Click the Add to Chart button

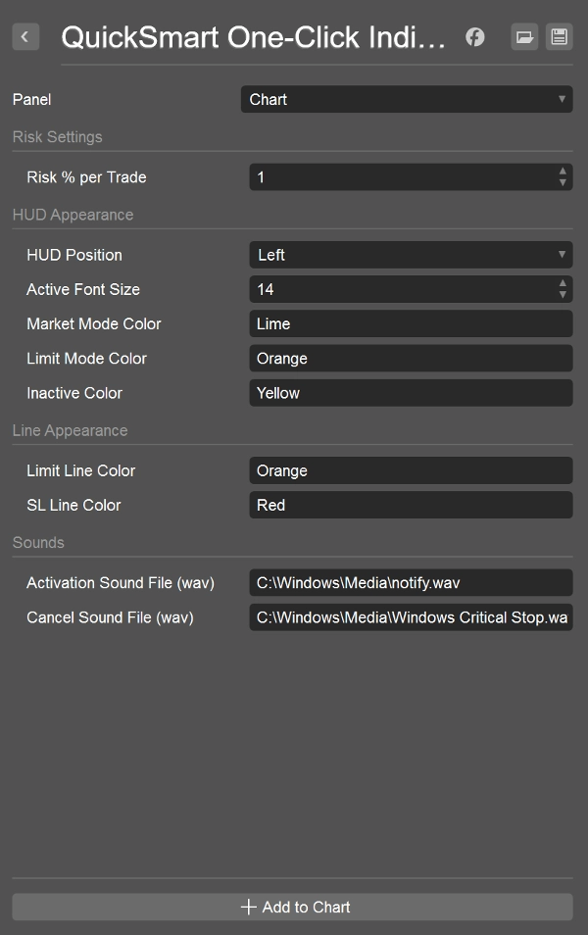click(x=292, y=907)
